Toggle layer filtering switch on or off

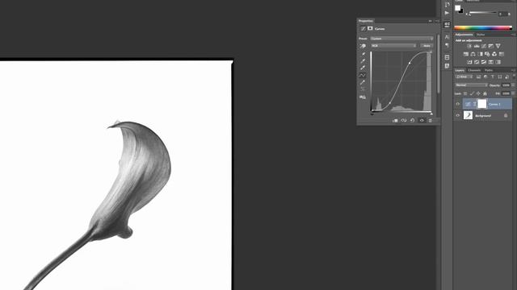[514, 77]
